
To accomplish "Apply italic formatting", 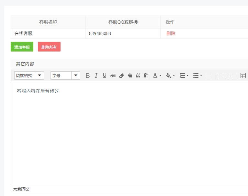I will pyautogui.click(x=96, y=75).
